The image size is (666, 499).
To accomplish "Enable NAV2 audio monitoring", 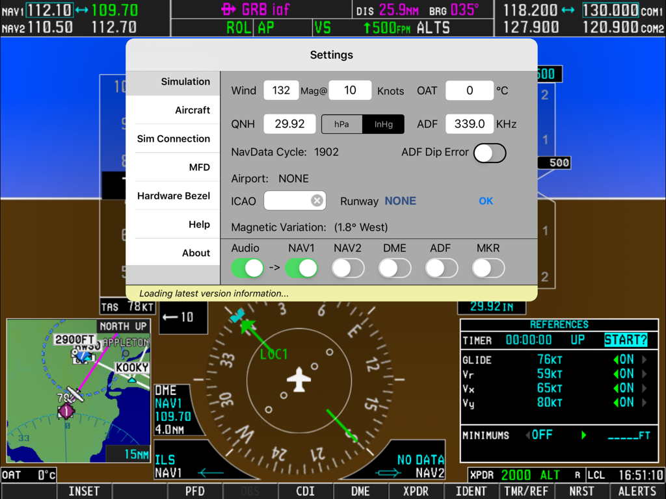I will [348, 267].
